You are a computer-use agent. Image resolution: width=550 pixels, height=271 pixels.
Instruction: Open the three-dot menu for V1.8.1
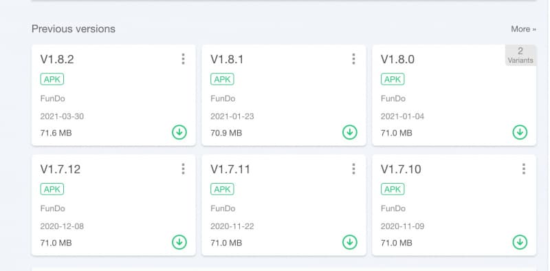click(353, 59)
